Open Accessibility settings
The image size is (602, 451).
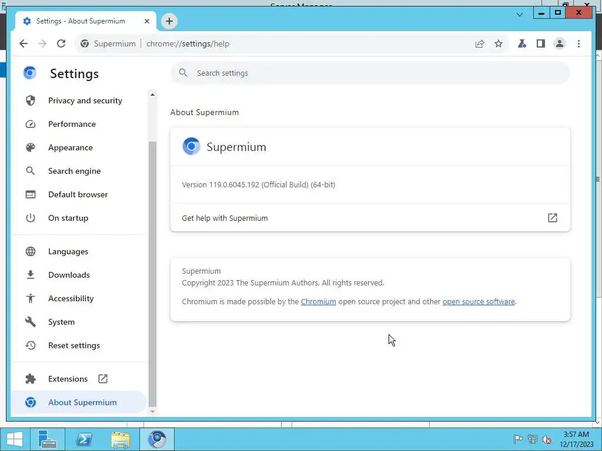[79, 298]
